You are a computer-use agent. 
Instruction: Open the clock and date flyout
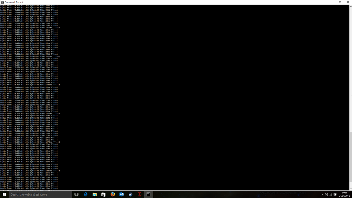tap(344, 194)
